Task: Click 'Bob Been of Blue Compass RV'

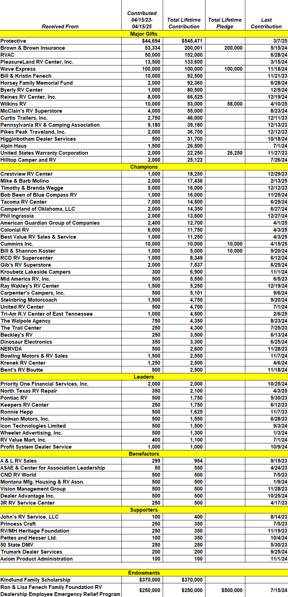Action: 38,195
